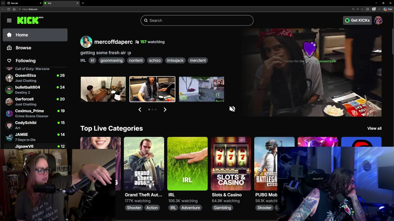The image size is (394, 221).
Task: Select the lowercase irl tag chip
Action: pyautogui.click(x=92, y=60)
